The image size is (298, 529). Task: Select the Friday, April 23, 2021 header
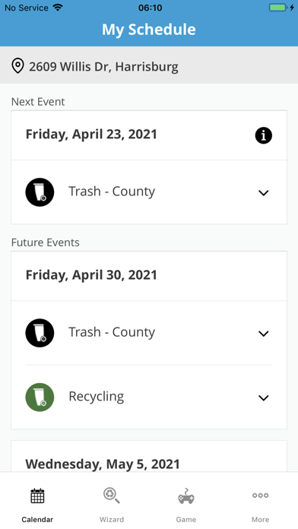[x=91, y=135]
